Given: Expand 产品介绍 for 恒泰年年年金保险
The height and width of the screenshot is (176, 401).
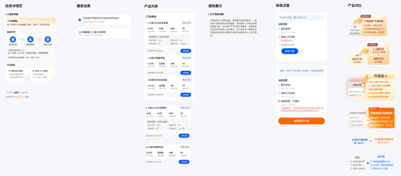Looking at the screenshot, I should 186,80.
